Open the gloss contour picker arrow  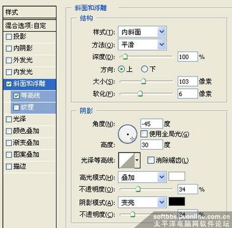138,160
